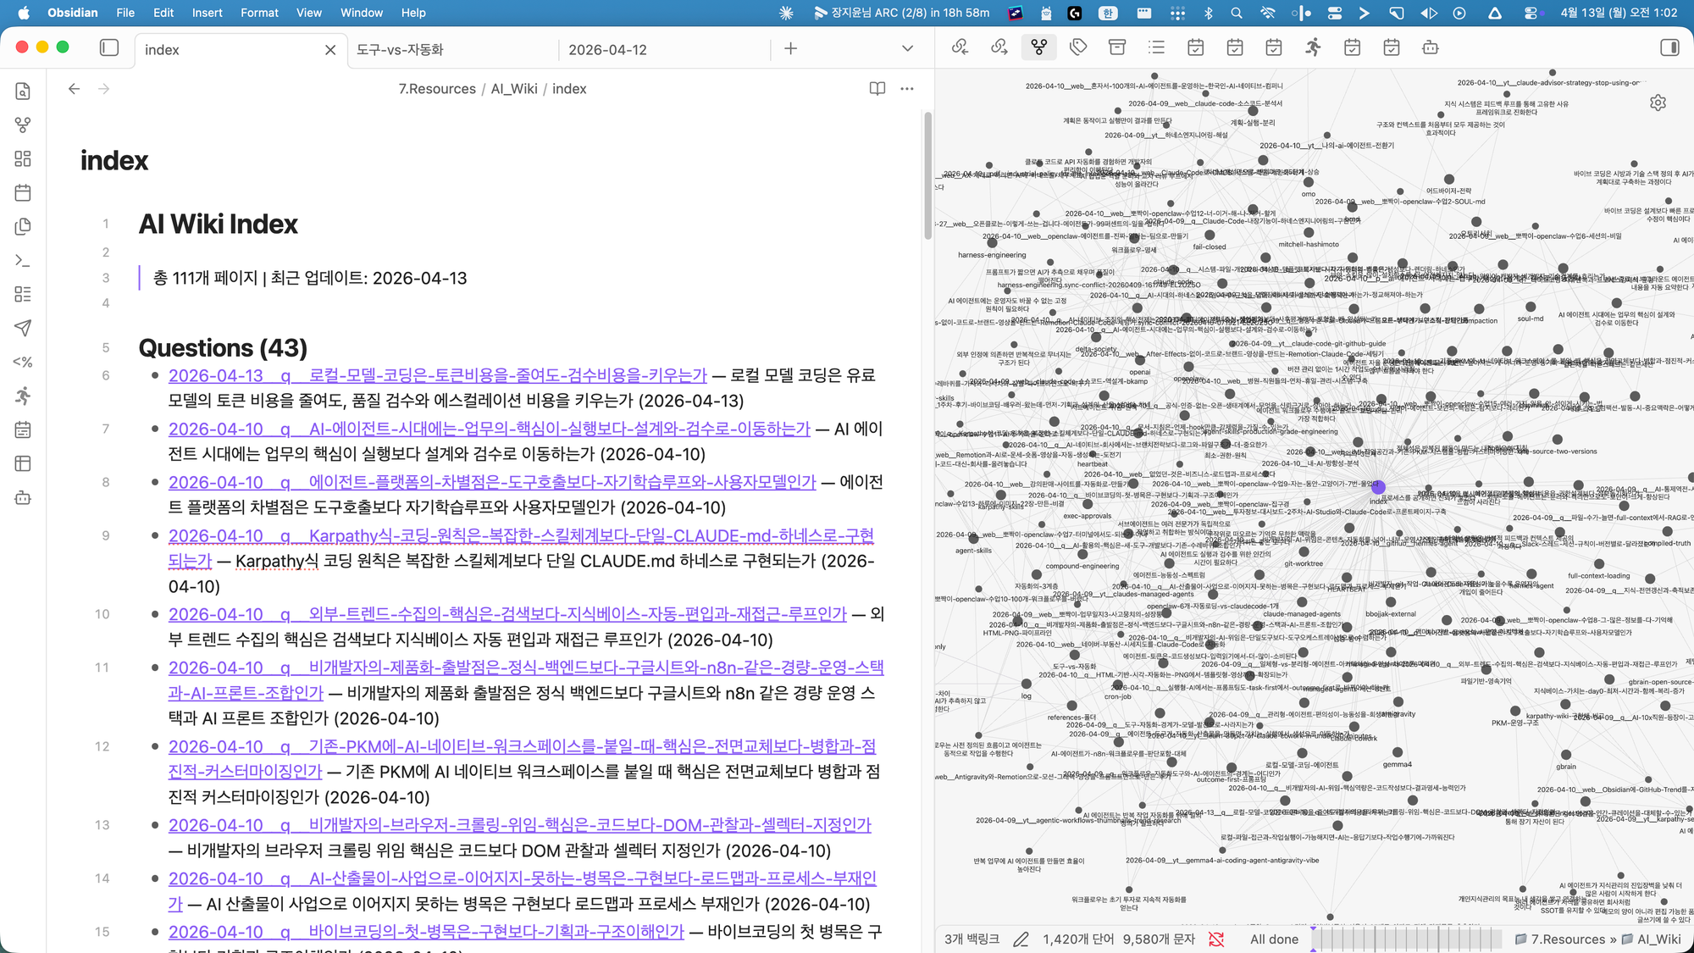This screenshot has width=1694, height=953.
Task: Click the running figure icon in right panel
Action: (1313, 47)
